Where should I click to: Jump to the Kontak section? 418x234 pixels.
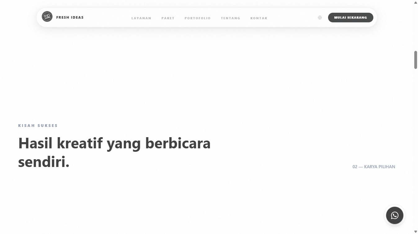click(259, 18)
